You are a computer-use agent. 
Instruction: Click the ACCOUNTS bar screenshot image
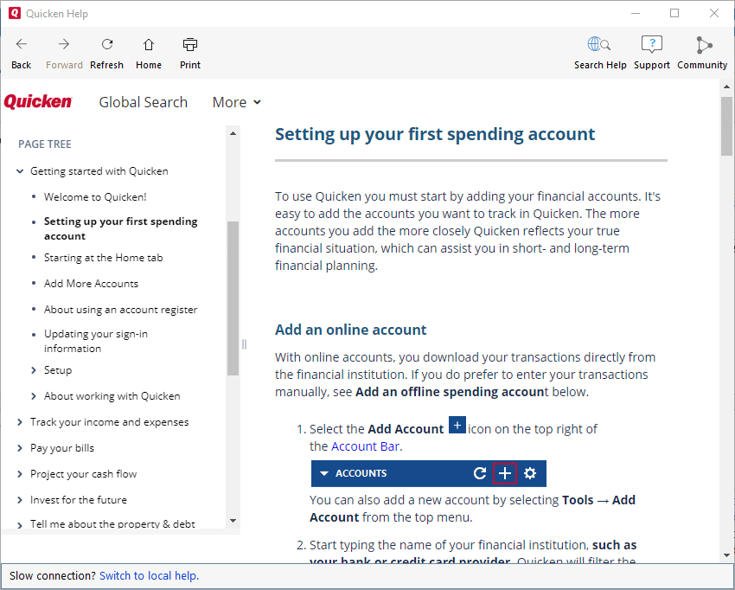428,473
